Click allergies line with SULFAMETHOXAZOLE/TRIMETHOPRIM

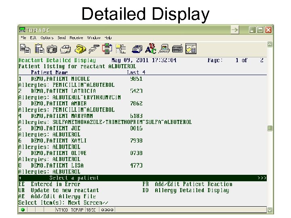105,122
